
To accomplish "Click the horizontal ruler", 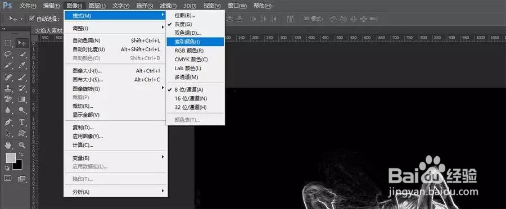I will [365, 38].
